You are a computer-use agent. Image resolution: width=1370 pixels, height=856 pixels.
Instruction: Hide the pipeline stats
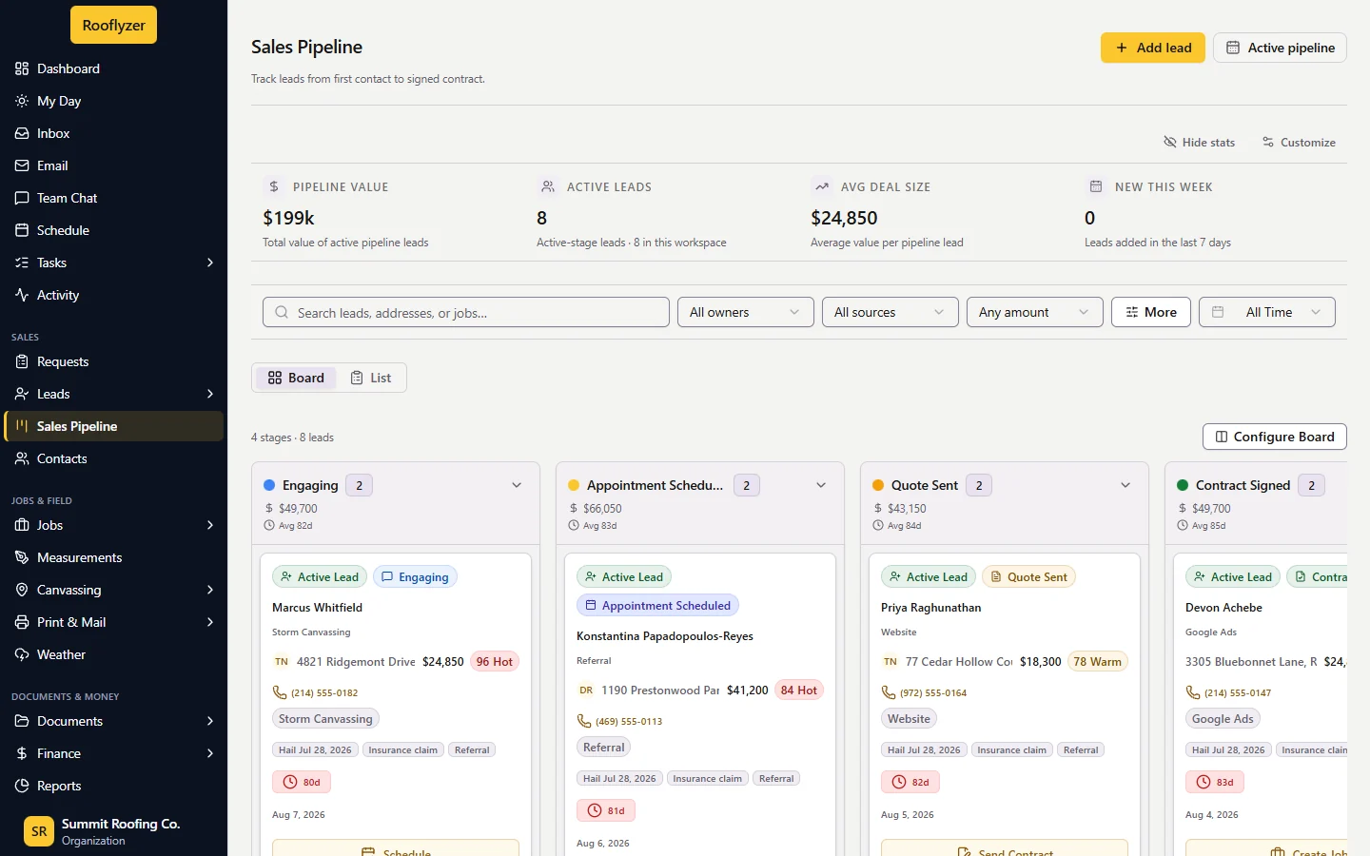point(1199,142)
